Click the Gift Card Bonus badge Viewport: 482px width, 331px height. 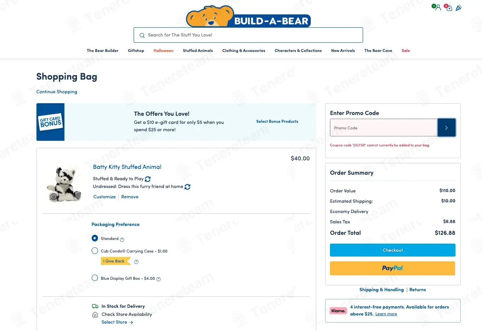pyautogui.click(x=50, y=122)
